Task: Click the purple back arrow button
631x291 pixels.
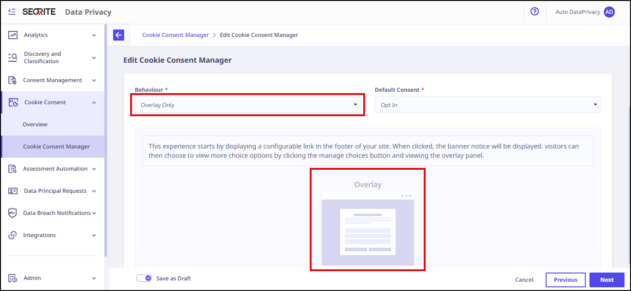Action: coord(119,35)
